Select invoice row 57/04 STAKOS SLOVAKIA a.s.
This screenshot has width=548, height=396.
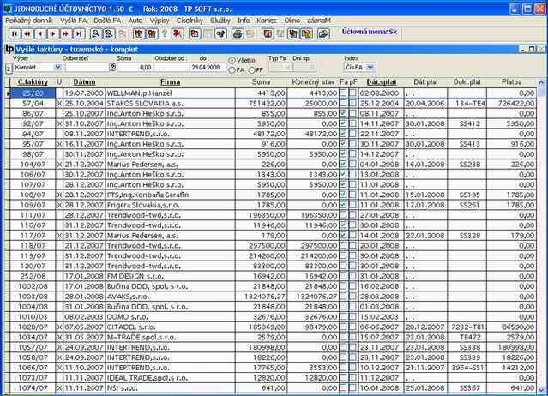click(273, 104)
